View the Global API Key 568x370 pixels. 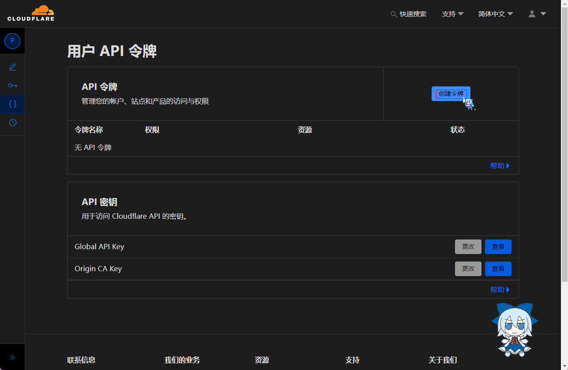[x=498, y=247]
